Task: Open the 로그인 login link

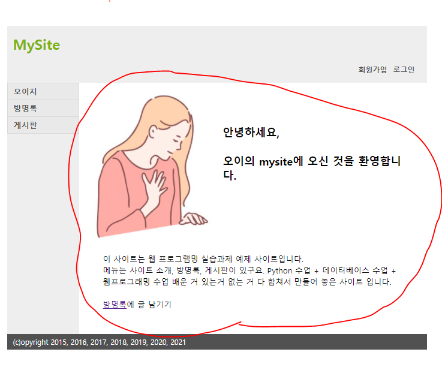Action: [x=404, y=70]
